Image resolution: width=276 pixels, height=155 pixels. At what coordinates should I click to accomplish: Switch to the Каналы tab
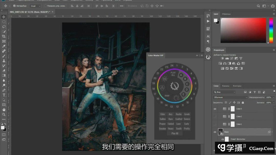[225, 86]
